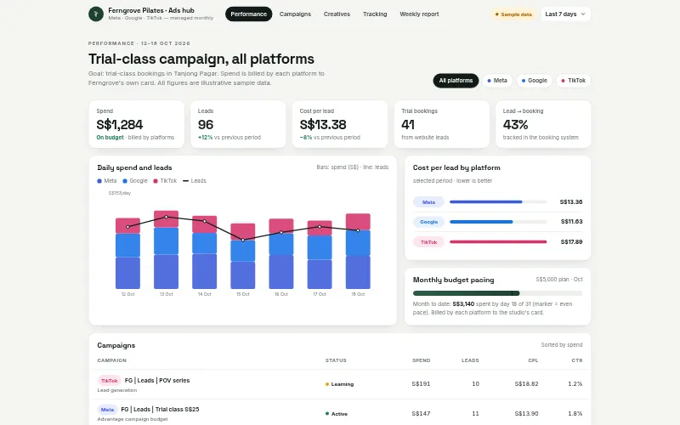The width and height of the screenshot is (680, 425).
Task: Switch to the Campaigns tab
Action: point(295,14)
